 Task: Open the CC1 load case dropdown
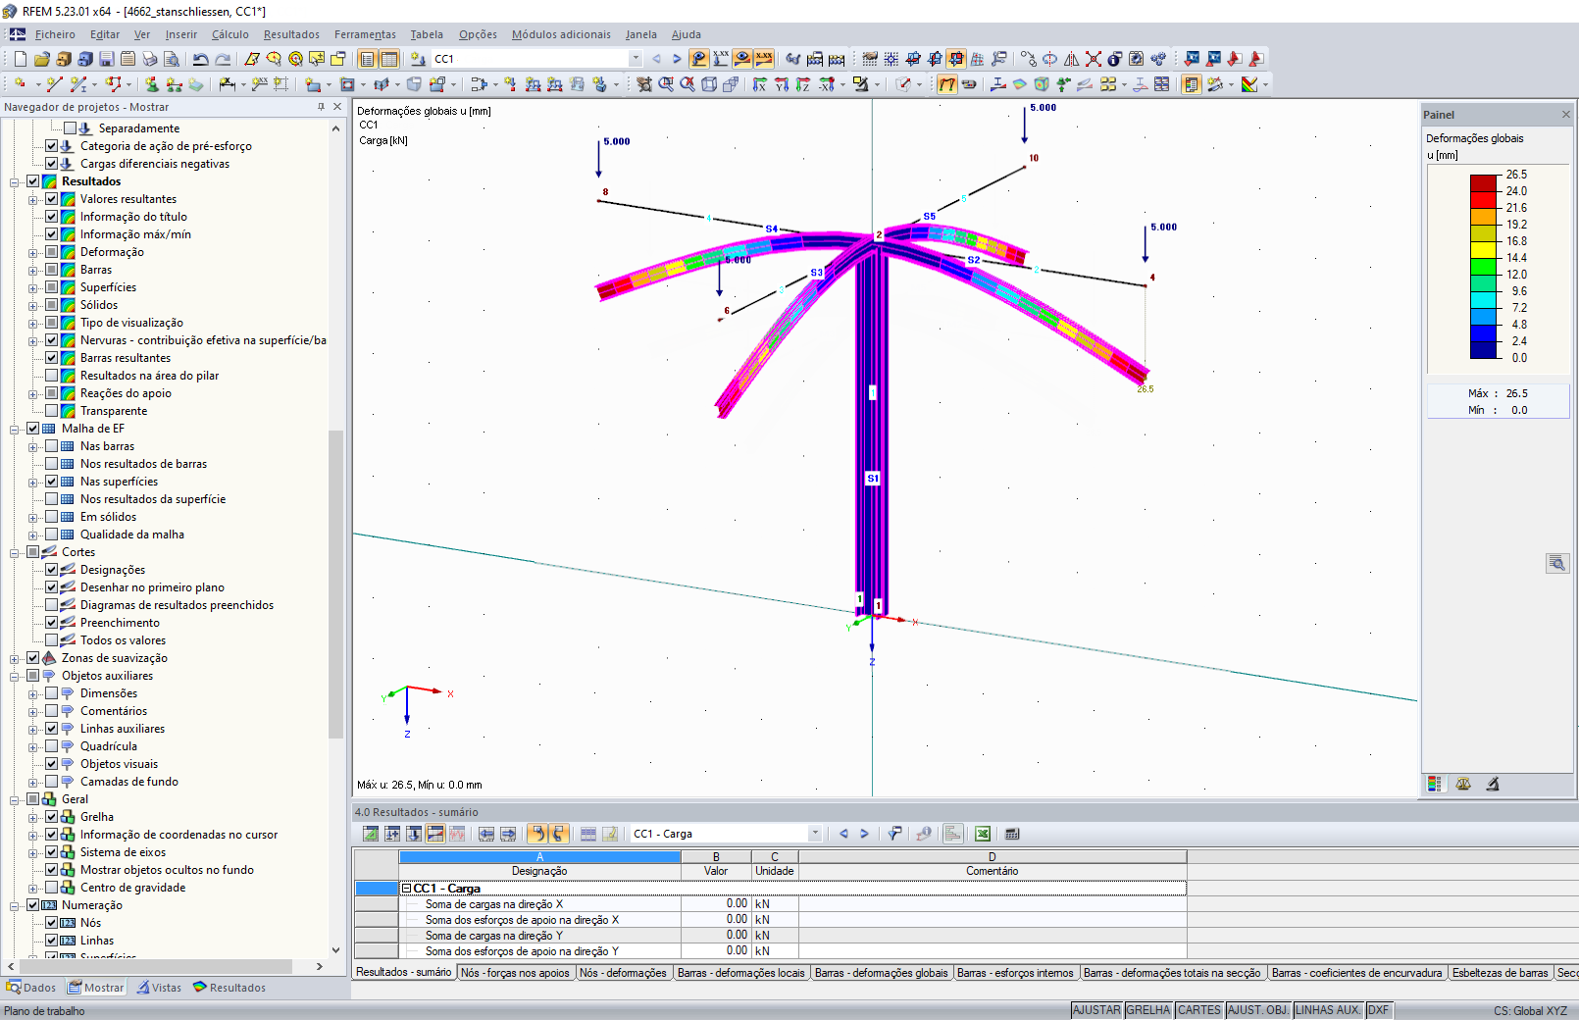click(636, 59)
